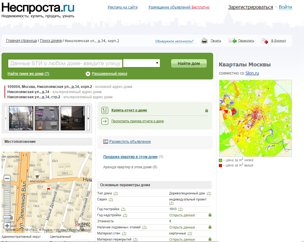Zoom in the map with plus button
304x242 pixels.
7,226
